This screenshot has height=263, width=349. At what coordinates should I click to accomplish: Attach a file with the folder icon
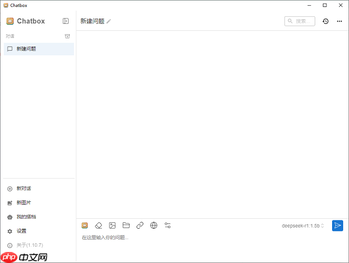click(x=126, y=225)
